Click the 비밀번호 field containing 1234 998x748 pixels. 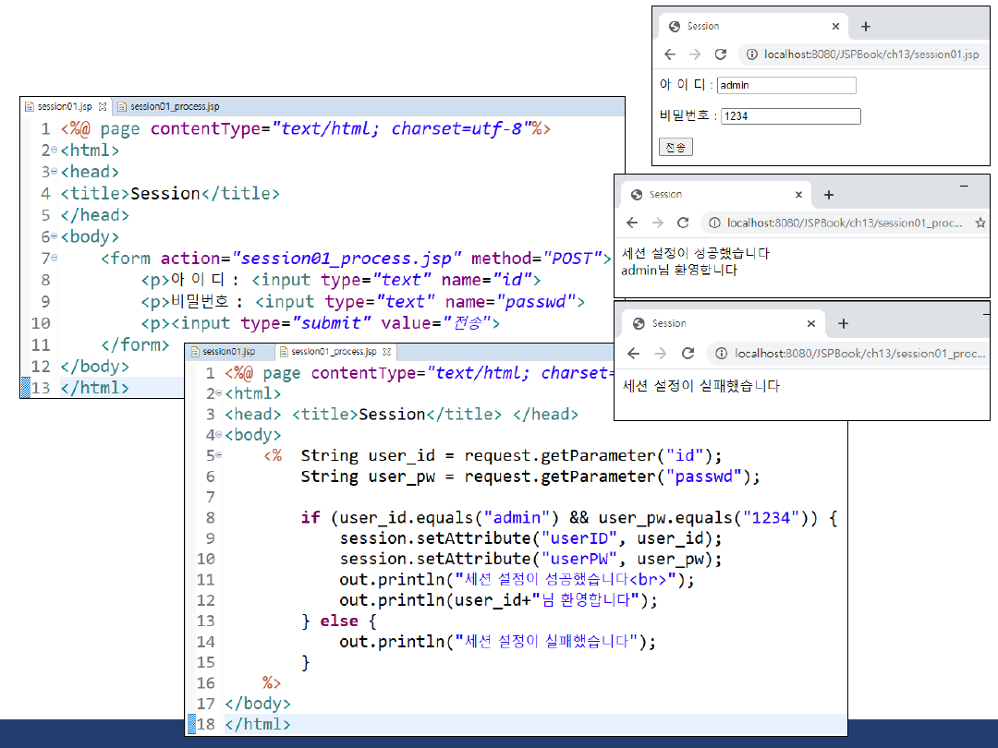click(790, 116)
